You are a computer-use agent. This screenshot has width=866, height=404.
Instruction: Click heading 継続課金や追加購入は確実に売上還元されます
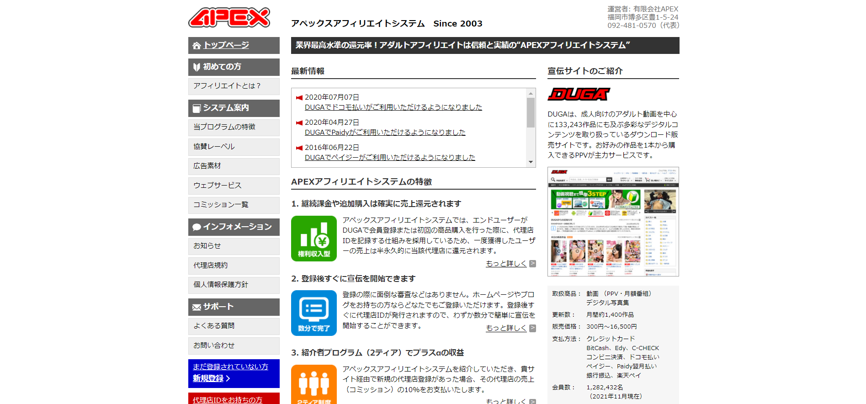click(x=381, y=204)
